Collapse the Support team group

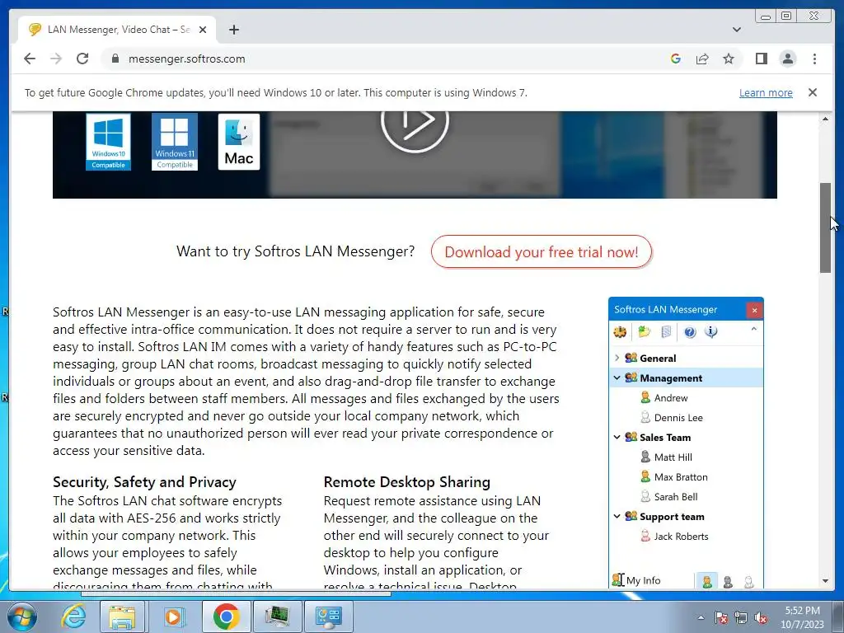click(x=617, y=516)
